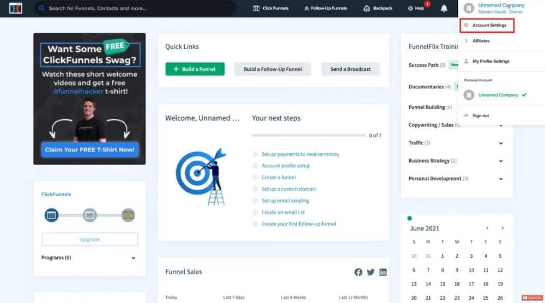
Task: Click the account settings gear icon
Action: tap(466, 25)
